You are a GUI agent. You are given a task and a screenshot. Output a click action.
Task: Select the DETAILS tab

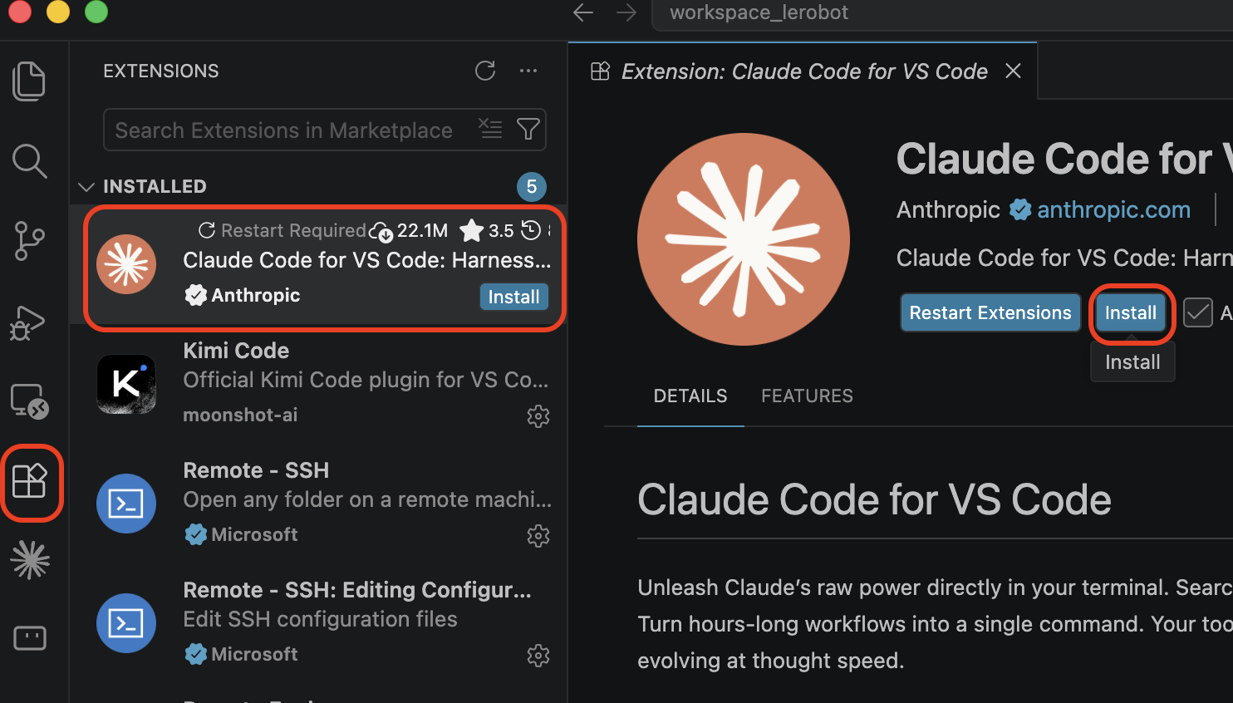(x=690, y=396)
